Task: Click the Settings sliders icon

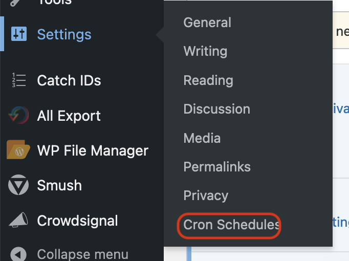Action: click(x=19, y=34)
